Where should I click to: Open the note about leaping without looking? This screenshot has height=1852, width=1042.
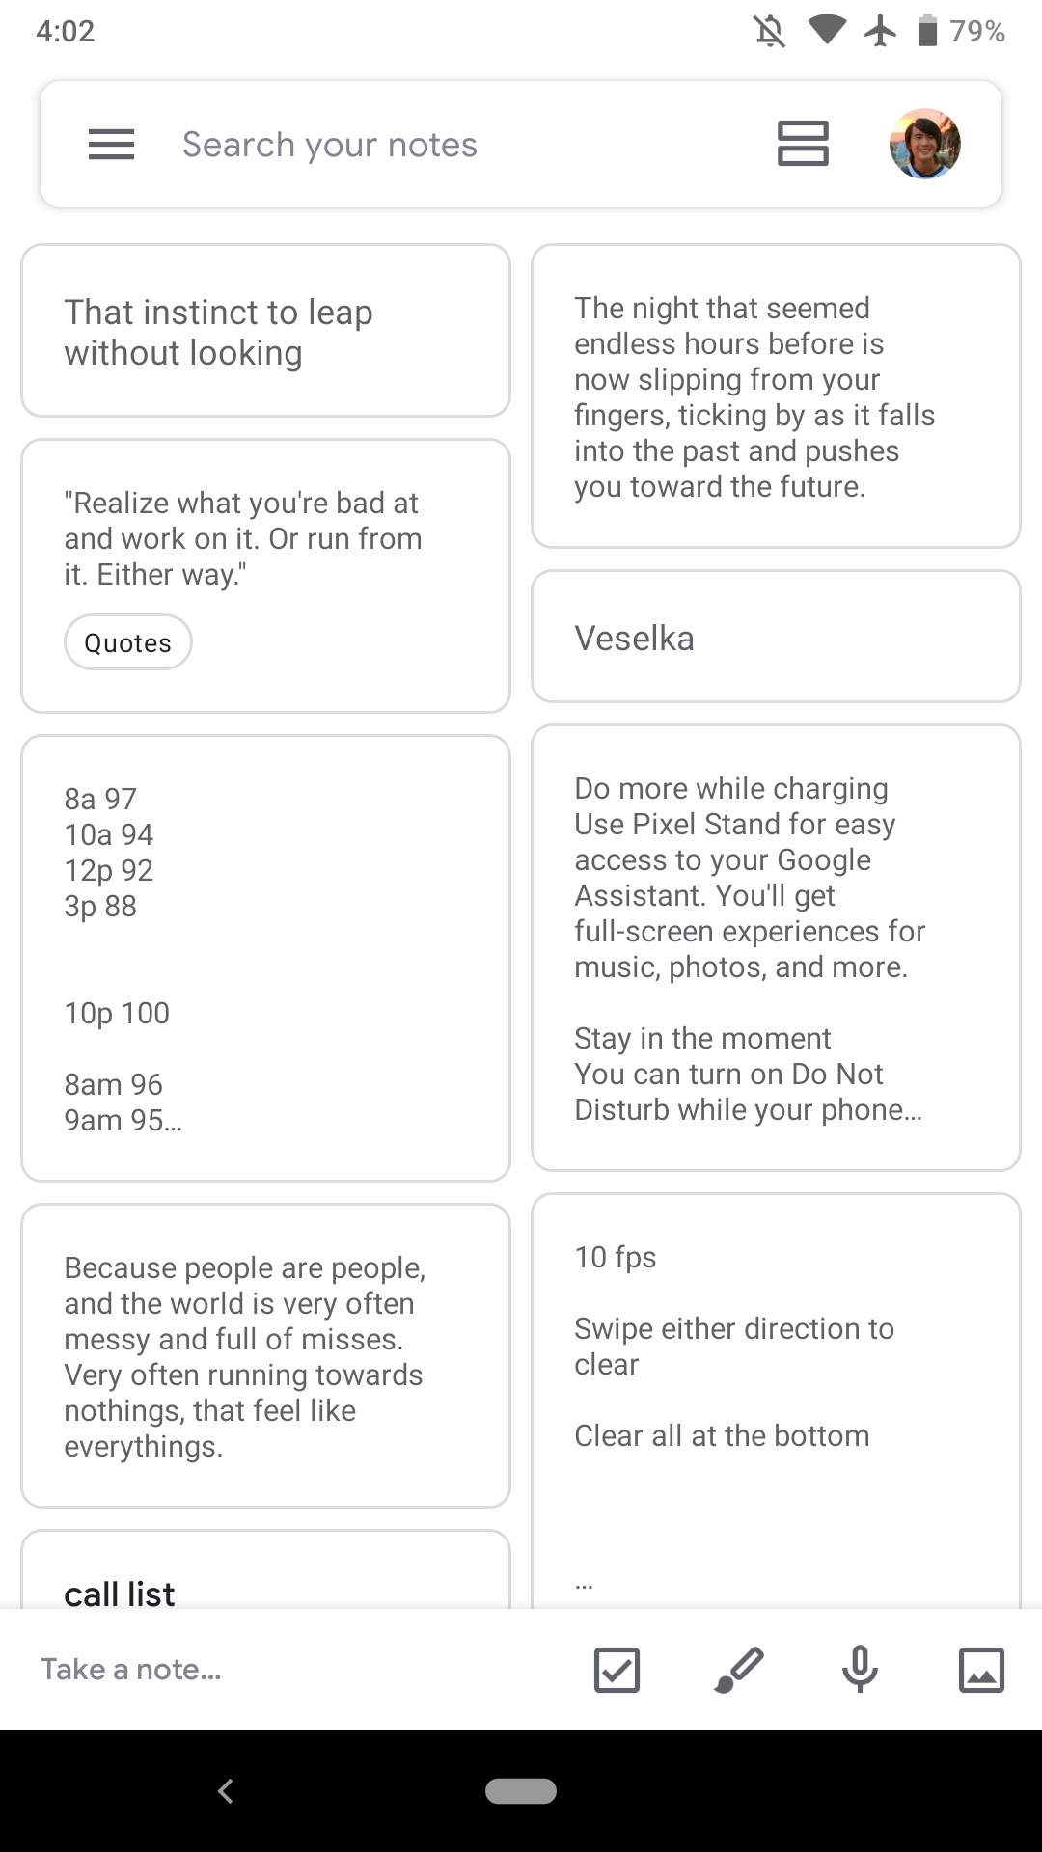point(265,332)
